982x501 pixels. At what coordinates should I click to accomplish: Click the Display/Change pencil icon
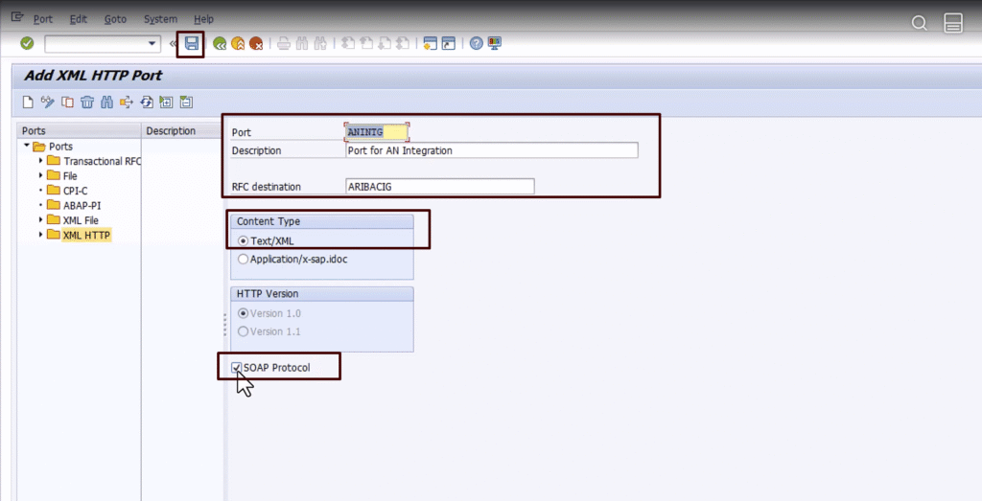(x=47, y=102)
